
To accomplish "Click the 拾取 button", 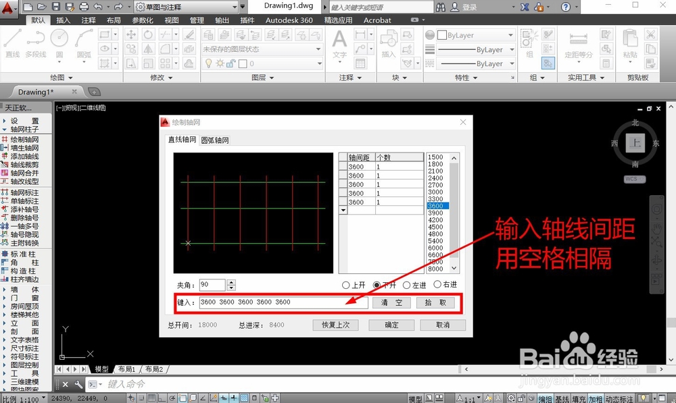I will click(x=435, y=302).
